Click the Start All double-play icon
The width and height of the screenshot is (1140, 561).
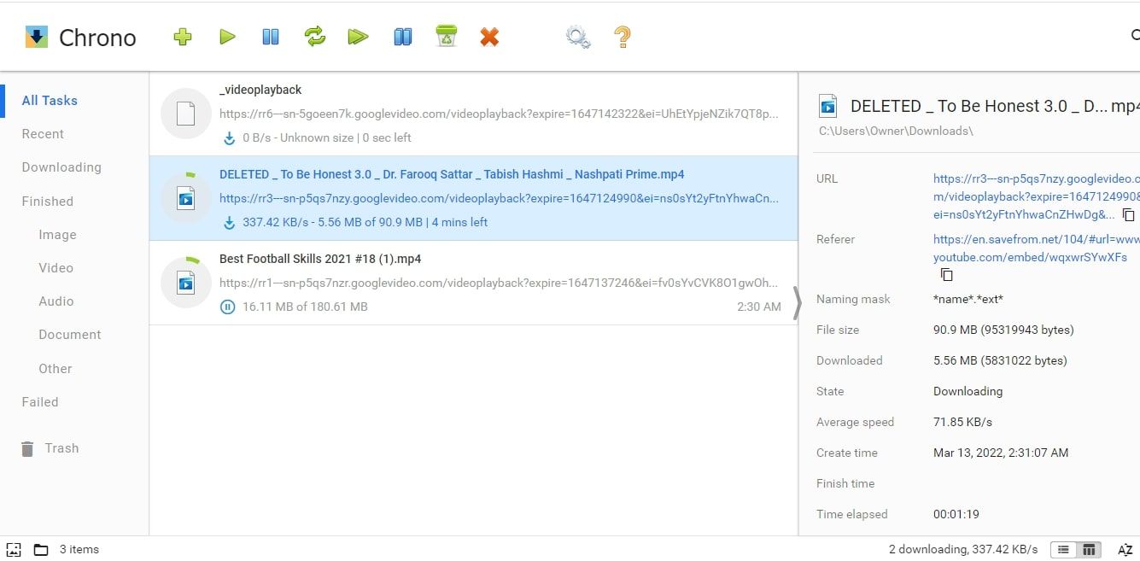358,37
